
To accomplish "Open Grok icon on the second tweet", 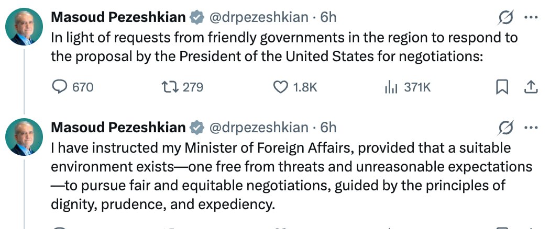I will tap(506, 127).
